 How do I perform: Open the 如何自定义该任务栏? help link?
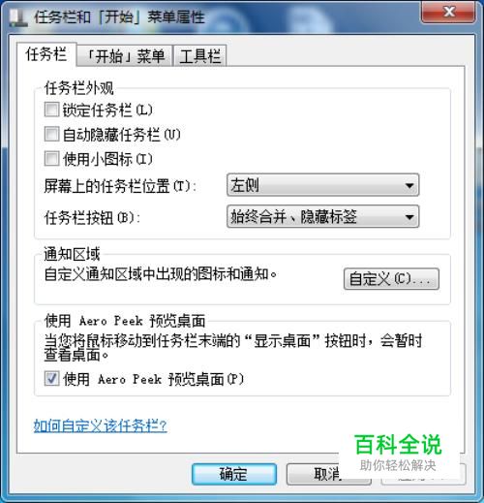click(100, 425)
